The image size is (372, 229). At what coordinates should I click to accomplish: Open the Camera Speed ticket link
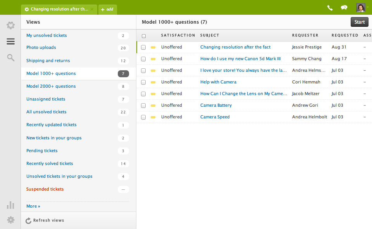click(x=215, y=117)
